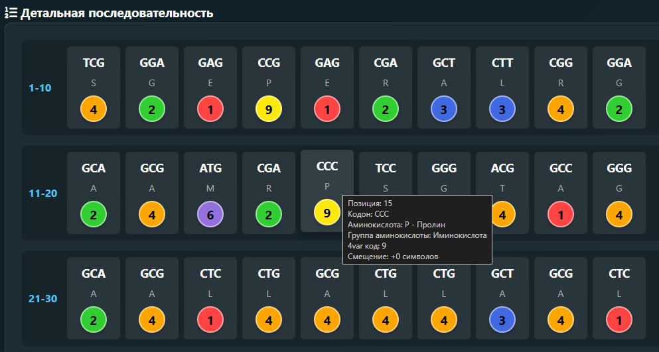
Task: Click the yellow circle 9 under CCG
Action: pyautogui.click(x=269, y=109)
